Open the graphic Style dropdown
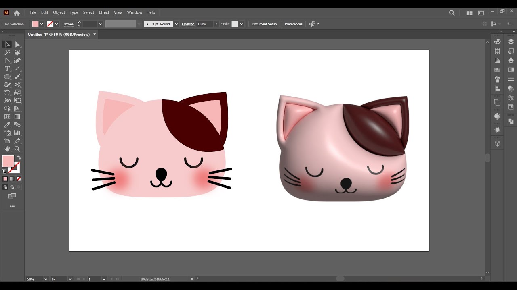Image resolution: width=517 pixels, height=290 pixels. point(241,24)
